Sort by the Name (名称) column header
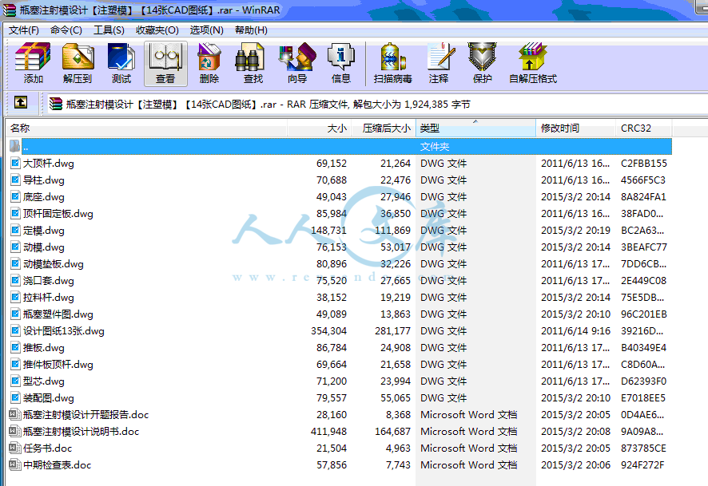 pos(147,128)
